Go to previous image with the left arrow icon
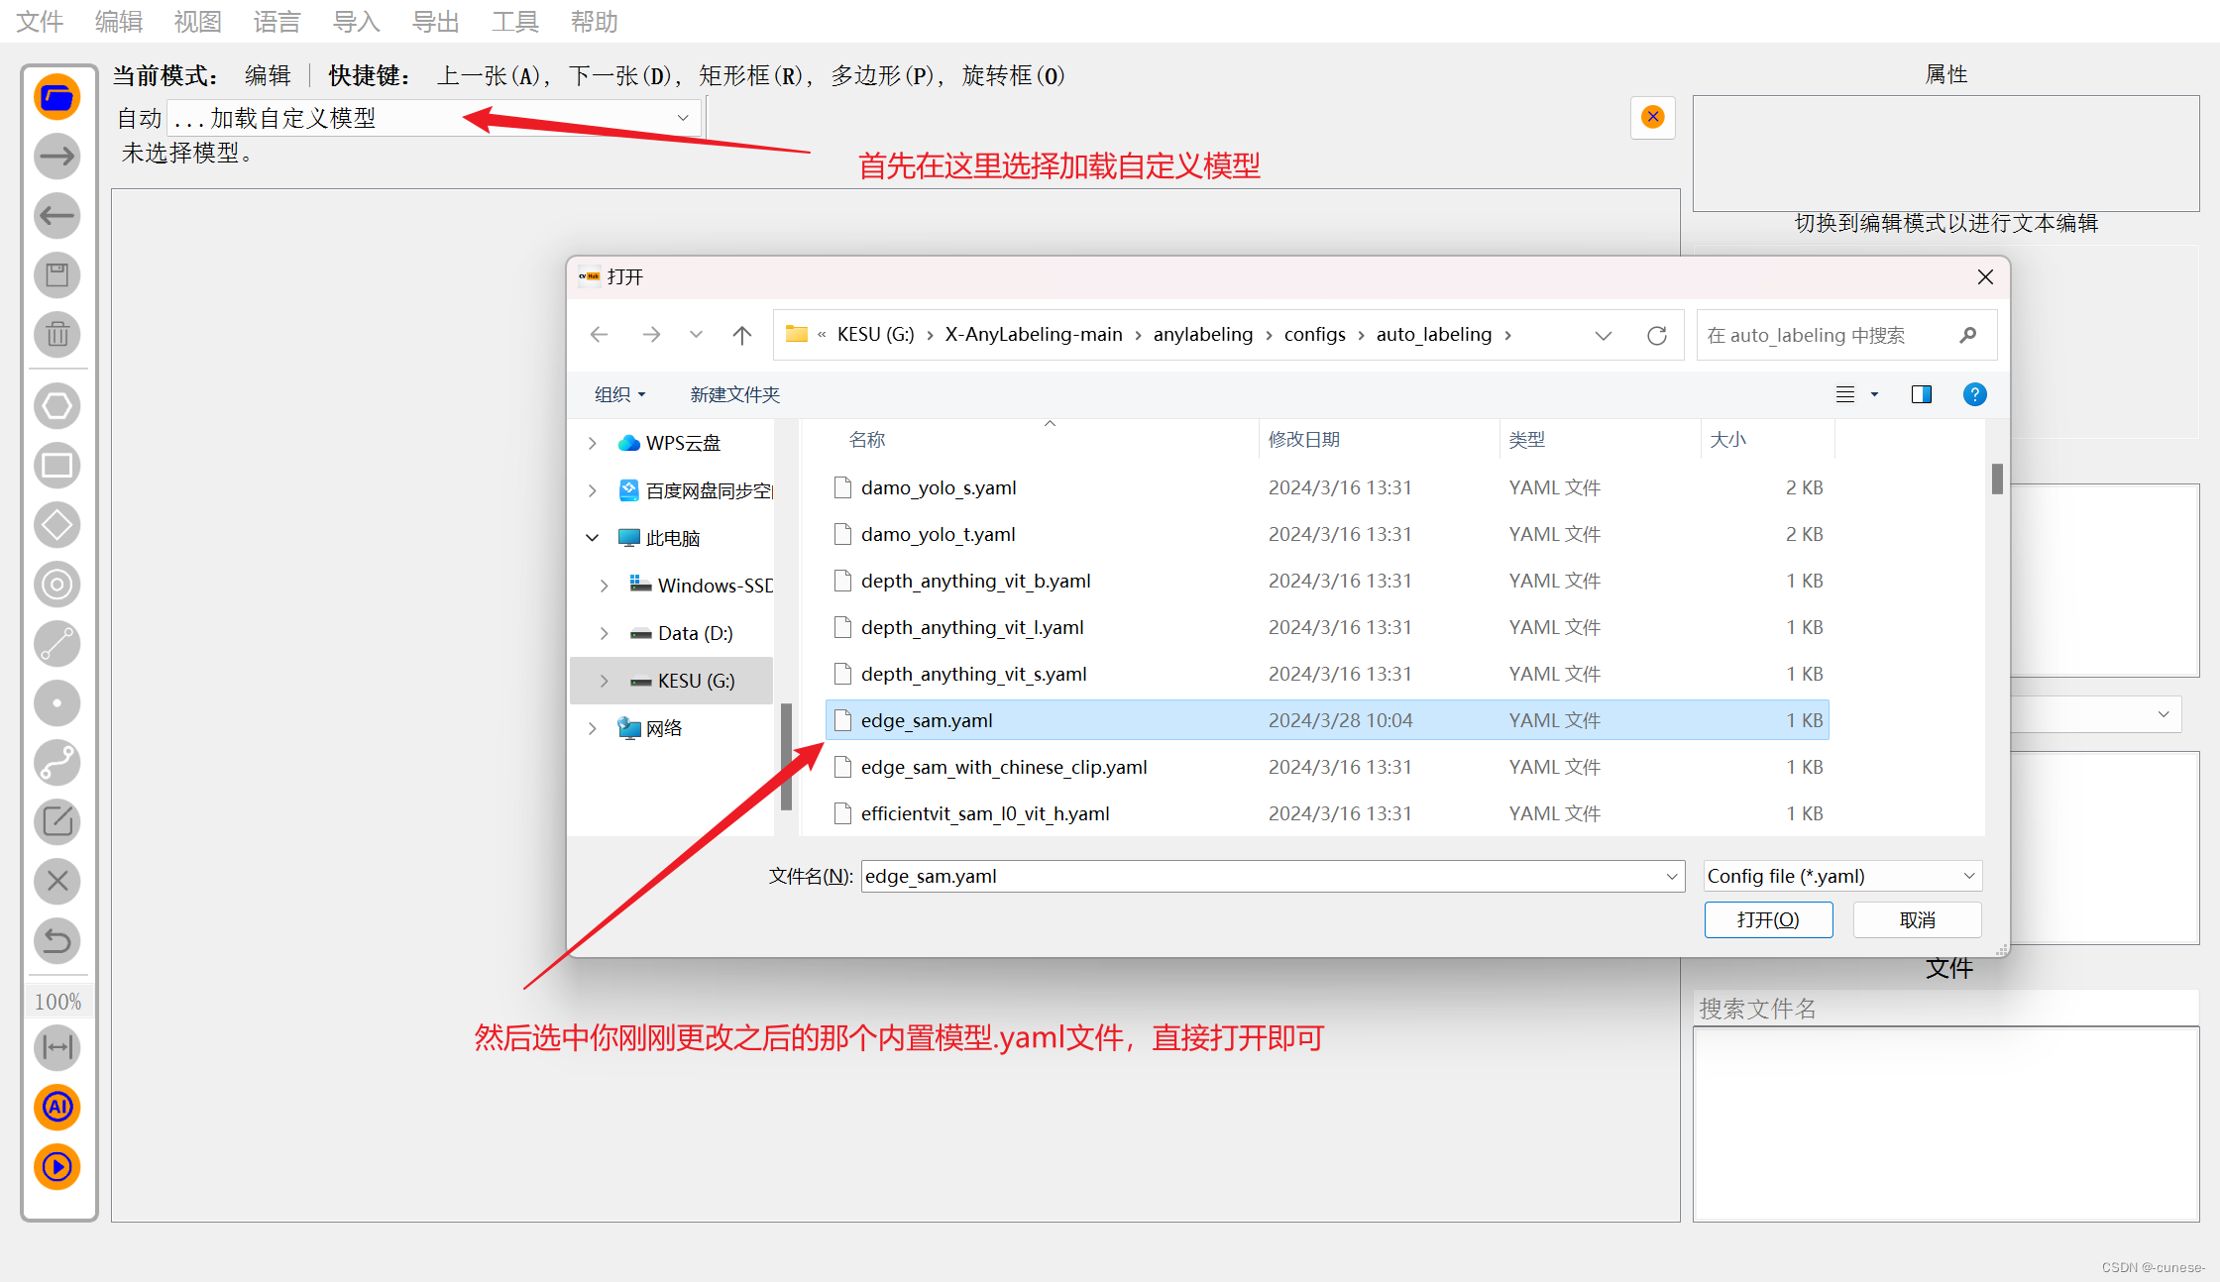 56,215
